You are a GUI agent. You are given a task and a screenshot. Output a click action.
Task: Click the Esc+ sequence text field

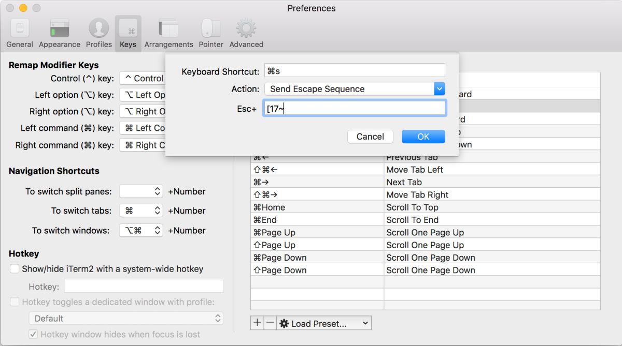pos(355,109)
